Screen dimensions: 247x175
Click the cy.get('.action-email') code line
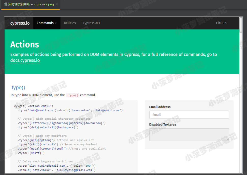[34, 106]
